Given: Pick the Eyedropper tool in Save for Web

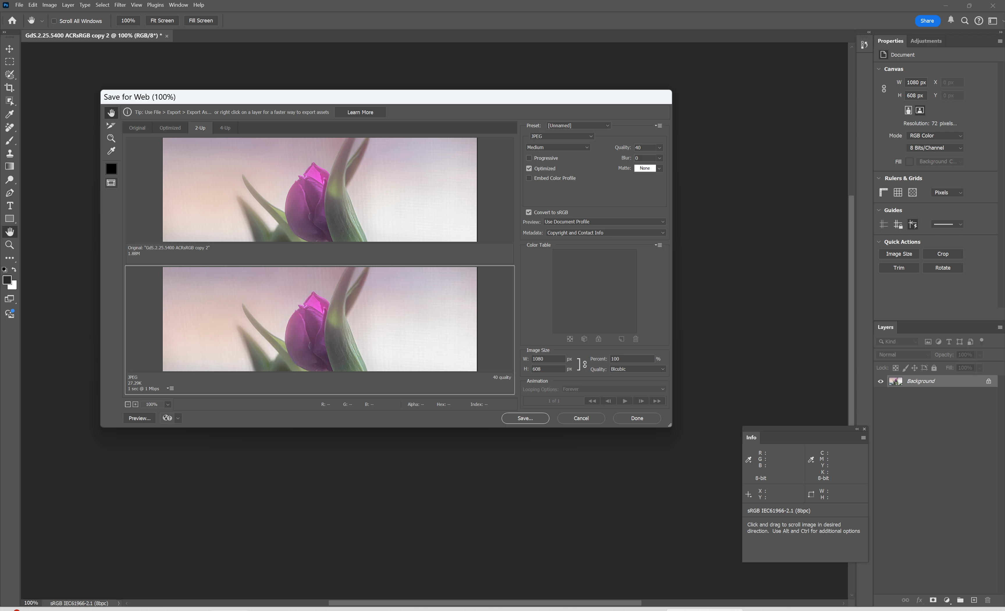Looking at the screenshot, I should (x=111, y=151).
